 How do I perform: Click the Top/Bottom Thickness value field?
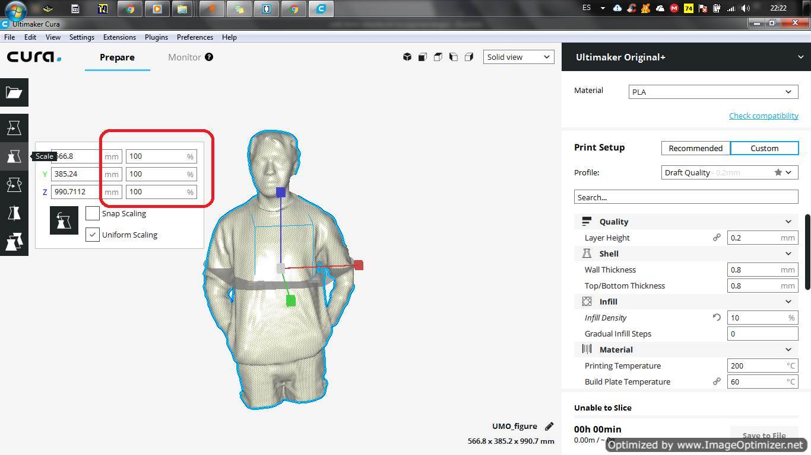pyautogui.click(x=762, y=286)
